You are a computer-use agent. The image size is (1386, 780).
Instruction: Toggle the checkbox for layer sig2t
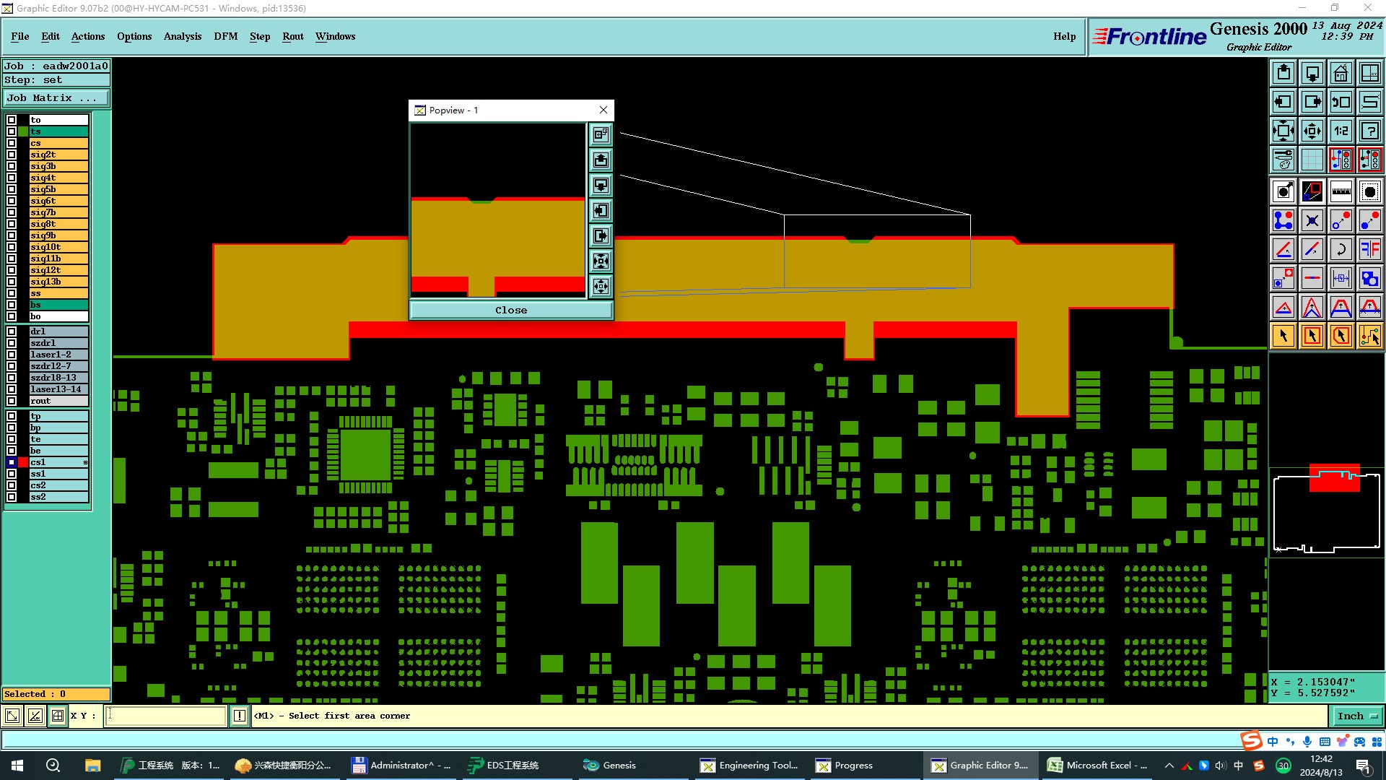(12, 155)
